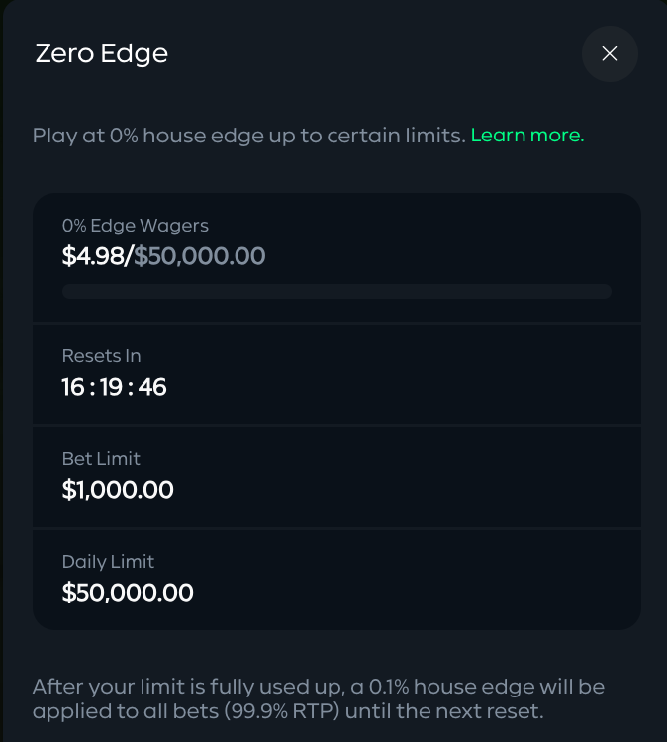Click the $50,000.00 daily limit value

[128, 593]
